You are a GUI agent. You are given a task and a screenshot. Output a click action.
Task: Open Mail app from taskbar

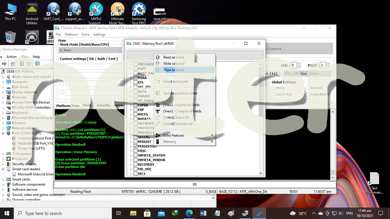pyautogui.click(x=161, y=213)
